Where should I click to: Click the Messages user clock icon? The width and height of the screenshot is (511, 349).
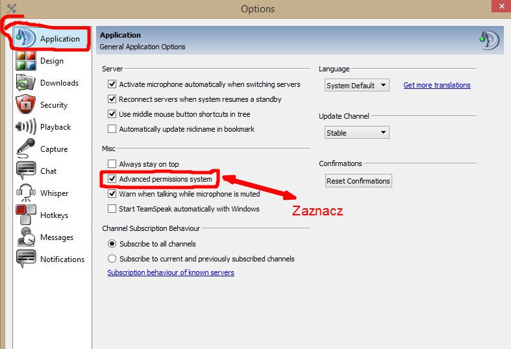click(x=26, y=237)
